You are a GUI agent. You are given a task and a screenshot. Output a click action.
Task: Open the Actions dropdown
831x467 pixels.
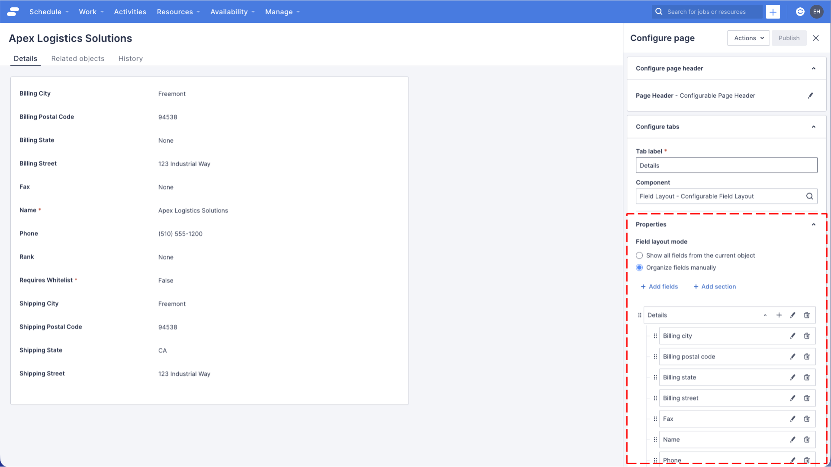[x=748, y=38]
